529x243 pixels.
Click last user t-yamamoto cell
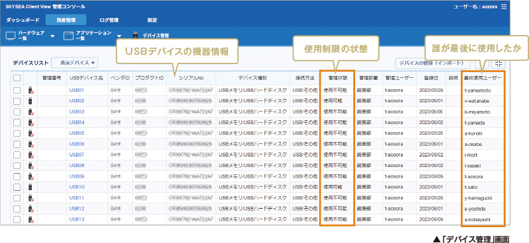click(x=477, y=90)
